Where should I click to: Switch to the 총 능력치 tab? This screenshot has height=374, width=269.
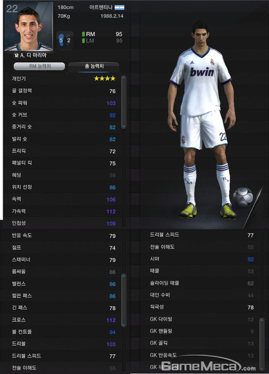(94, 67)
